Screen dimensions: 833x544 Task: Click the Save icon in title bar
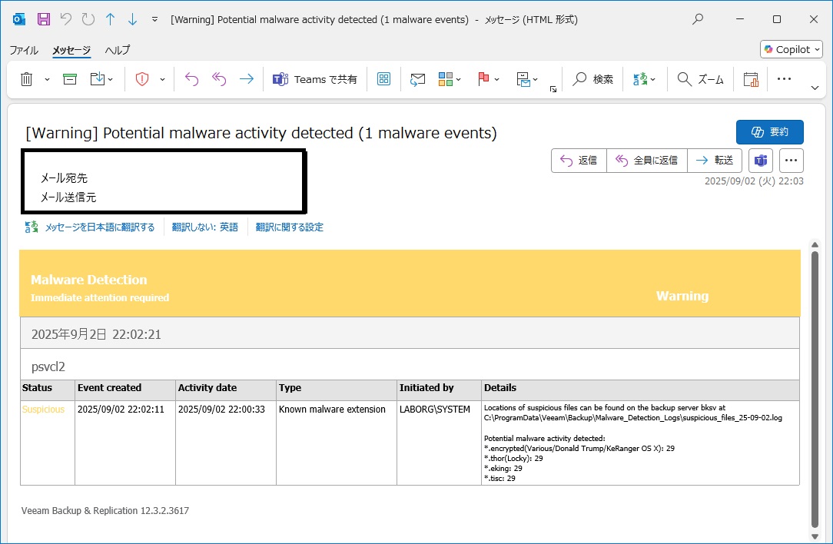coord(44,19)
